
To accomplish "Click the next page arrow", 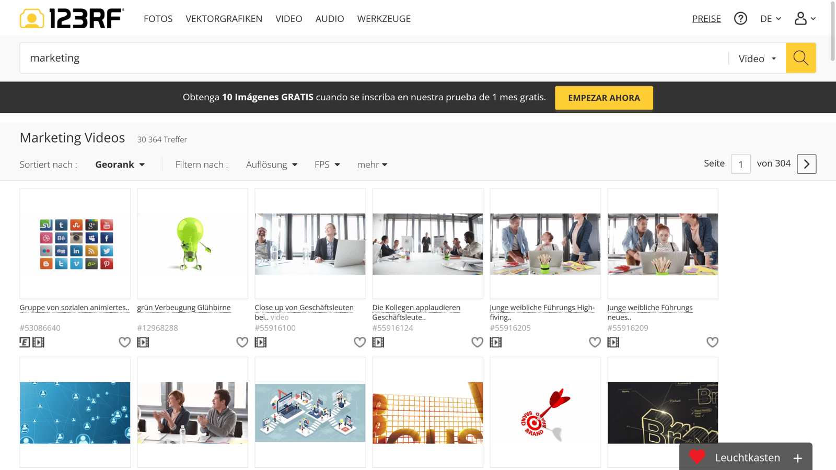I will tap(806, 164).
